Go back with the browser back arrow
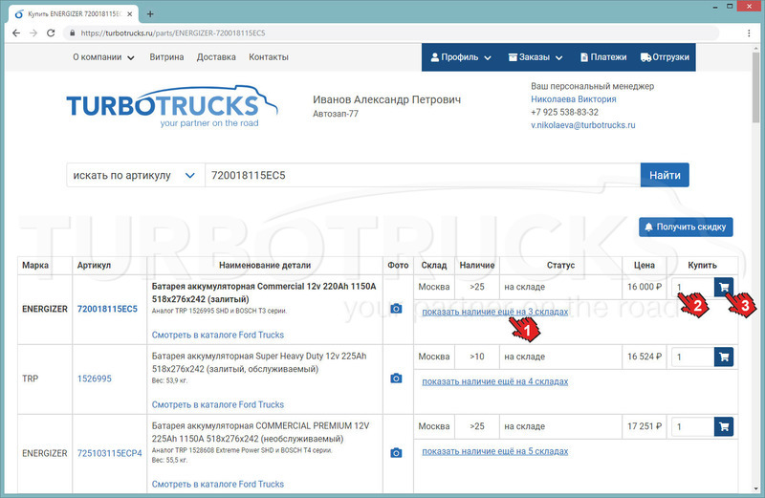This screenshot has height=498, width=765. pos(16,33)
